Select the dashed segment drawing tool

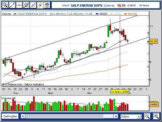click(33, 5)
